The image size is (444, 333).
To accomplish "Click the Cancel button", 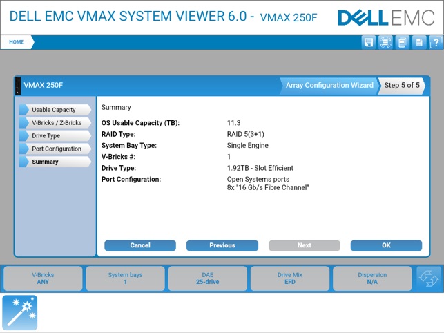I will tap(140, 245).
